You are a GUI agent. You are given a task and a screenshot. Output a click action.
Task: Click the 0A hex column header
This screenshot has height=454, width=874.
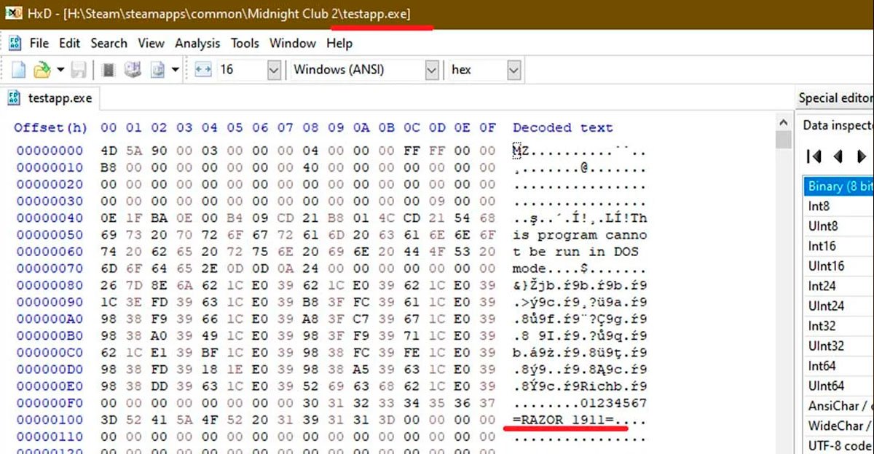361,127
